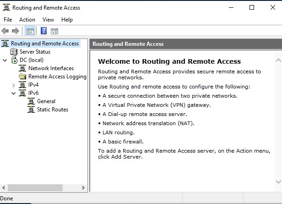Open Help via blue question-mark icon
The height and width of the screenshot is (204, 282).
coord(43,31)
